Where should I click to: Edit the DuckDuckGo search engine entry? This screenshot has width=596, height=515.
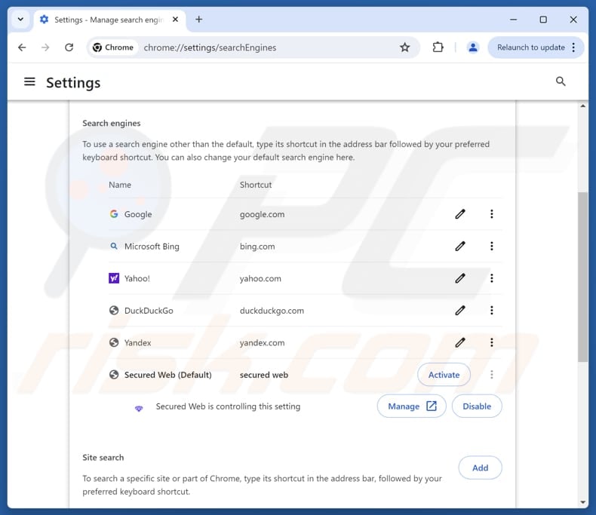point(460,311)
